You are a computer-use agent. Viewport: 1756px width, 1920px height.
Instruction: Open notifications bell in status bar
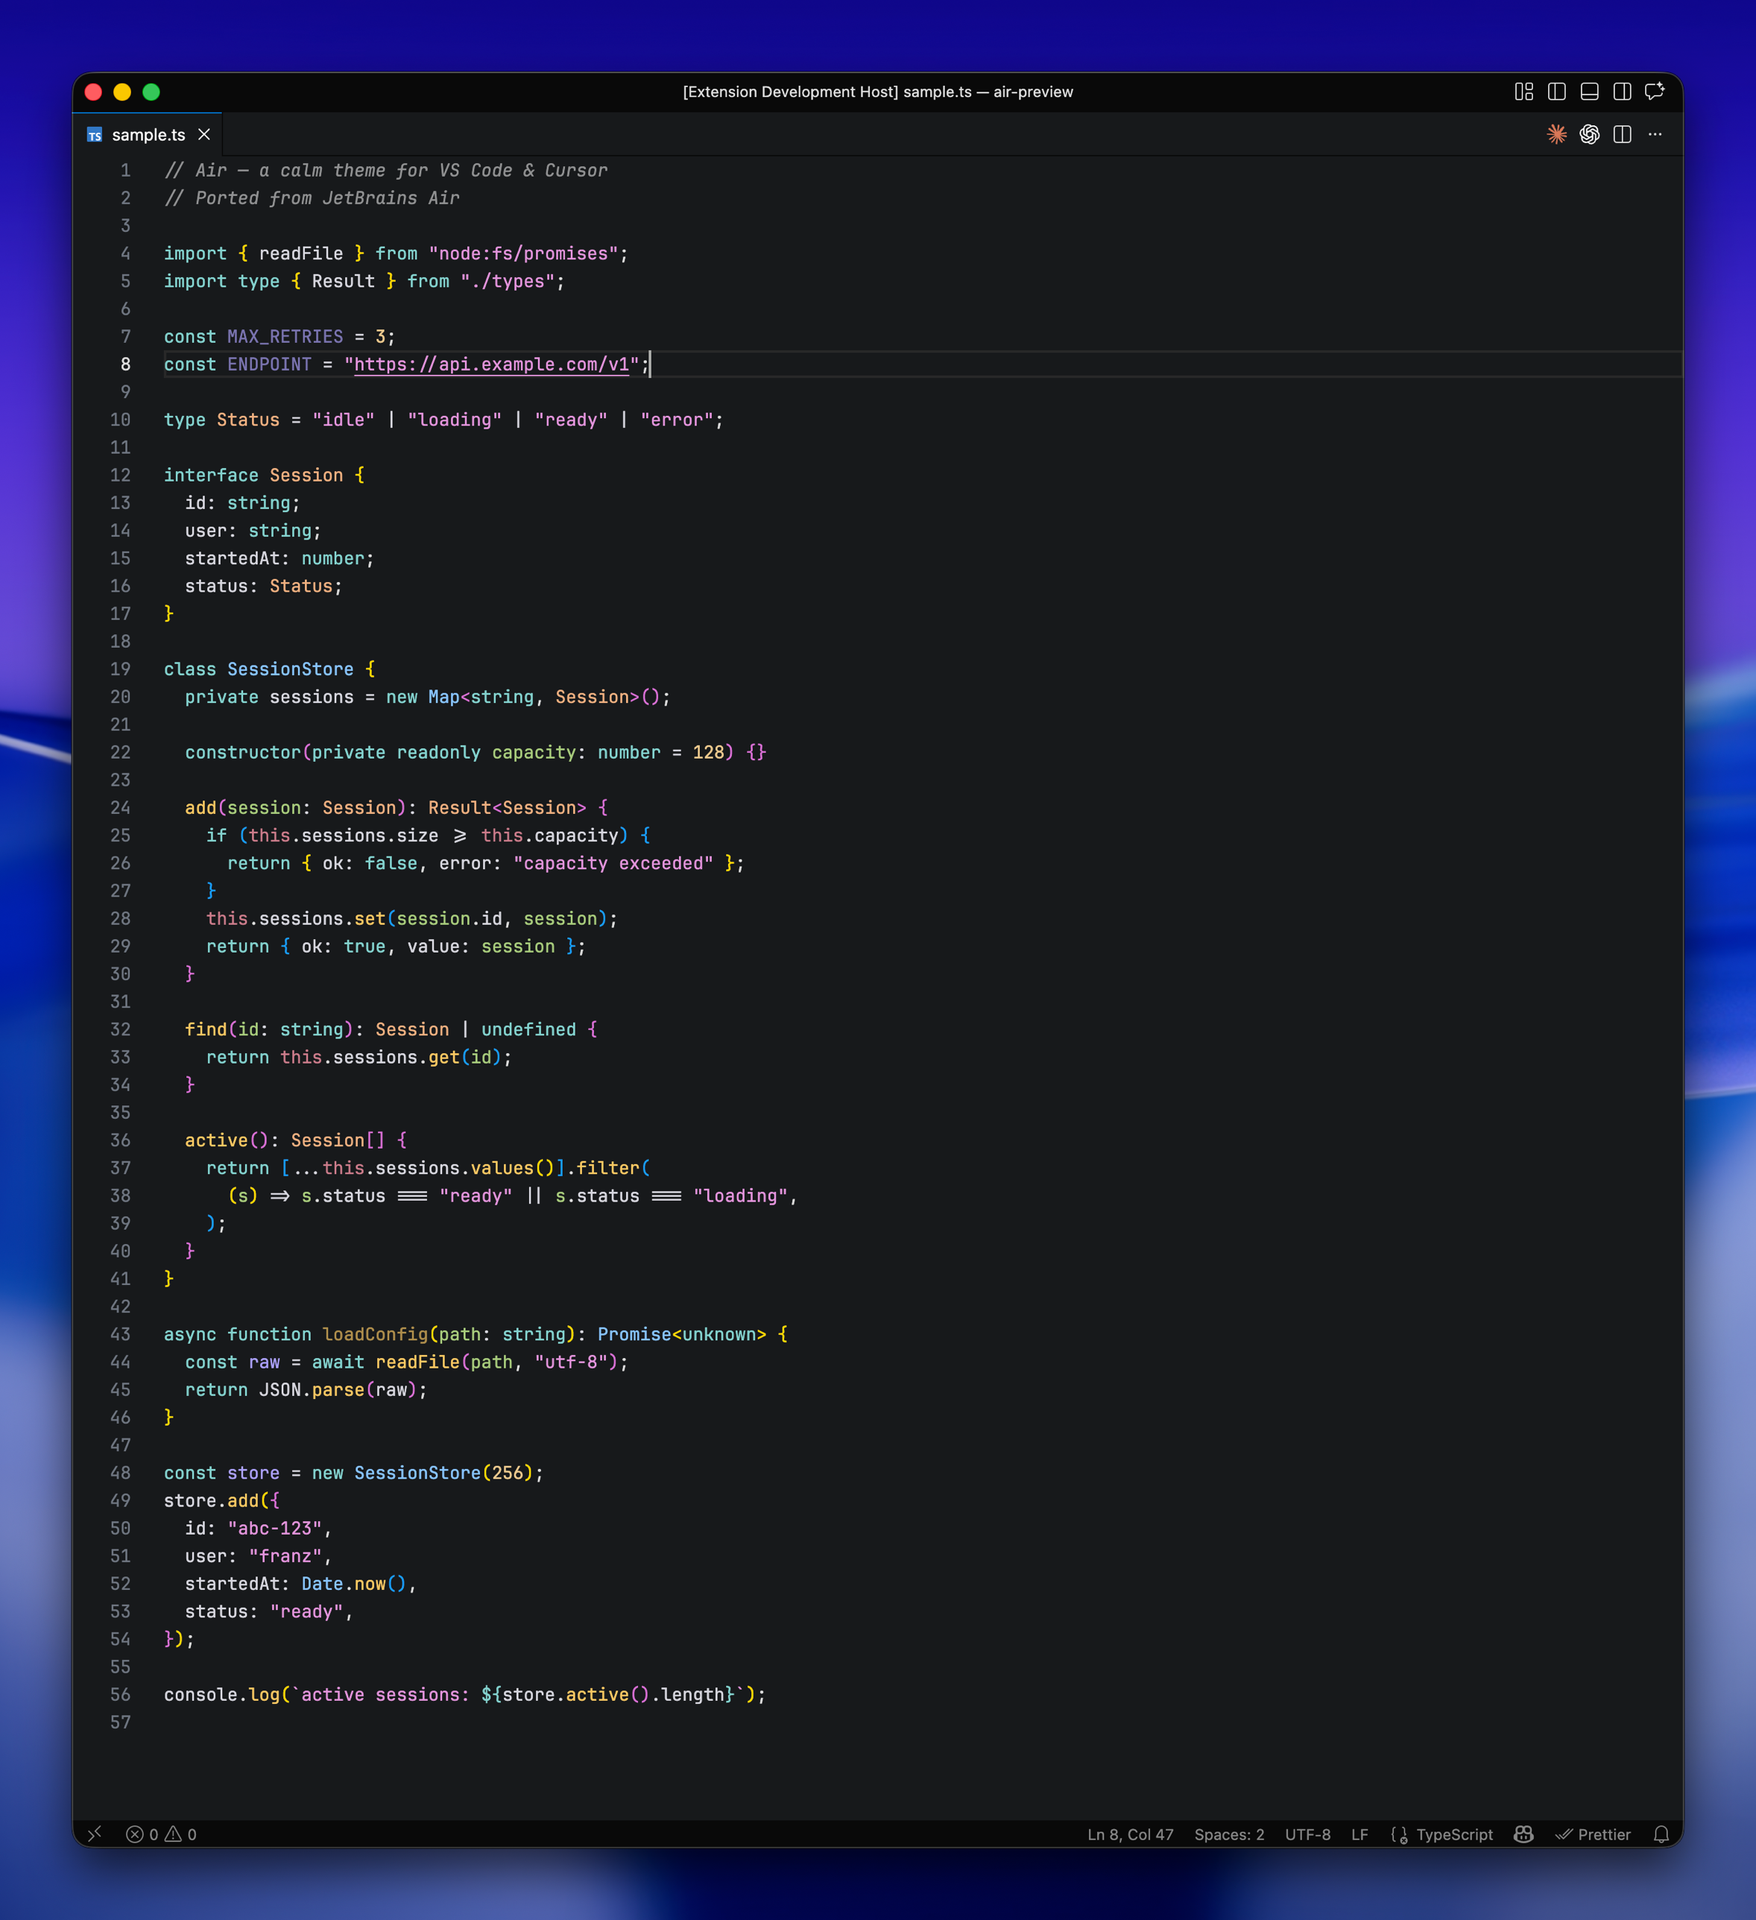pyautogui.click(x=1661, y=1834)
